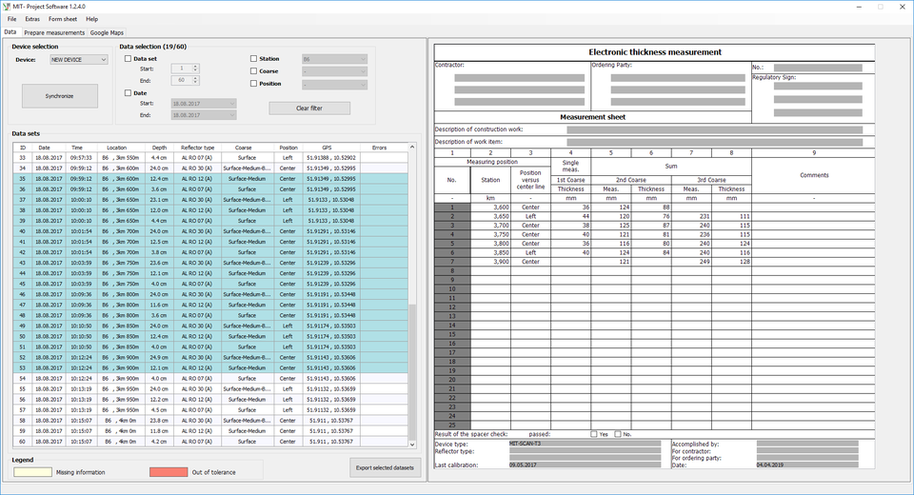Open the Station dropdown showing B6
The image size is (914, 495).
(x=334, y=59)
